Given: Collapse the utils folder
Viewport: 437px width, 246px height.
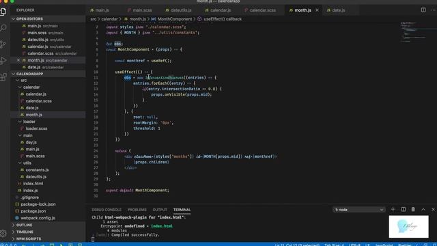Looking at the screenshot, I should coord(27,163).
